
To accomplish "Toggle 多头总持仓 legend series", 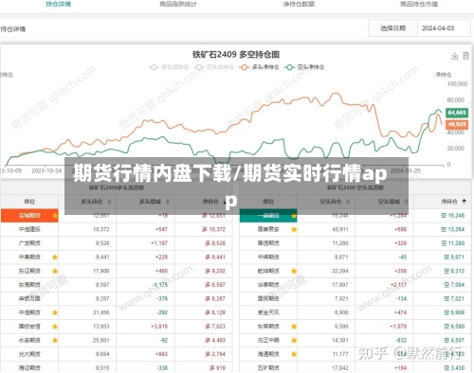I will tap(169, 67).
